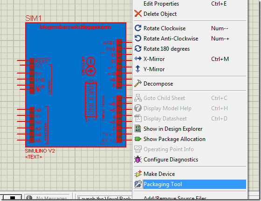Viewport: 261px width, 201px height.
Task: Click the No Messages status bar indicator
Action: click(48, 197)
